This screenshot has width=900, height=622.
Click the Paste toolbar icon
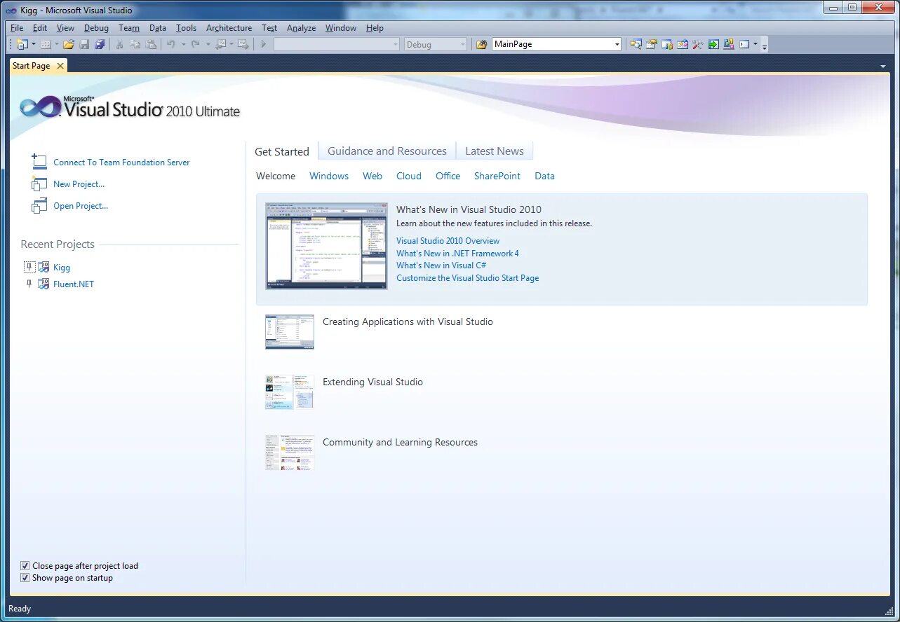151,44
